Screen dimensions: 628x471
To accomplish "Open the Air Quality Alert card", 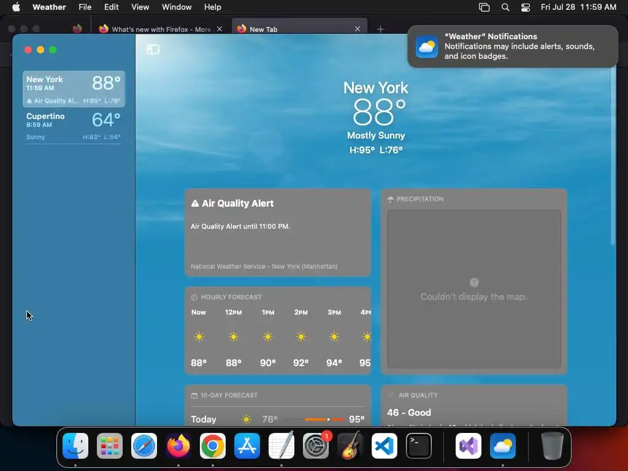I will (278, 232).
